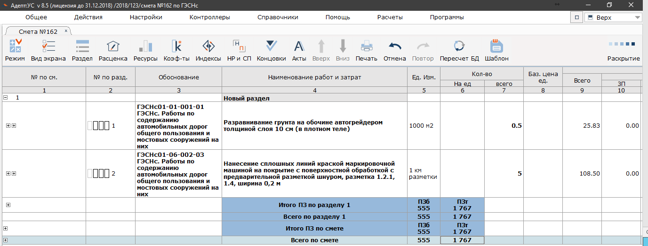Open the Справочники menu

coord(278,17)
